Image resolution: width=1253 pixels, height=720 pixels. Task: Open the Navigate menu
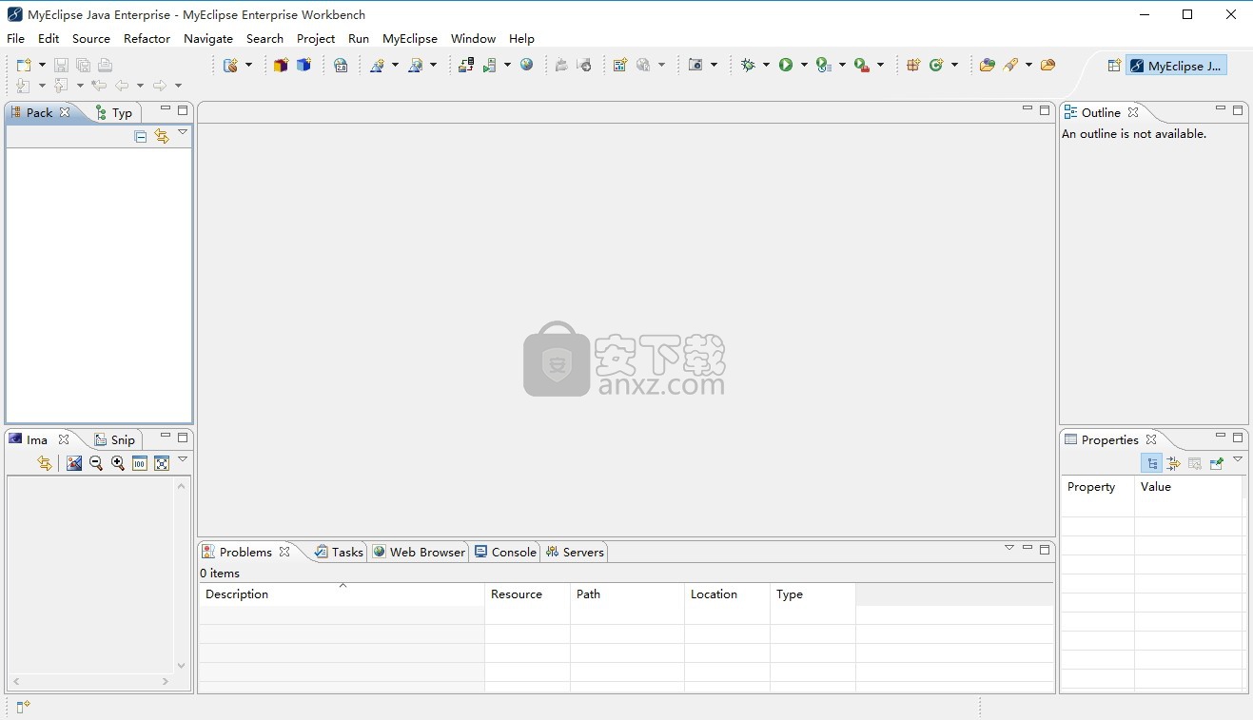(208, 39)
